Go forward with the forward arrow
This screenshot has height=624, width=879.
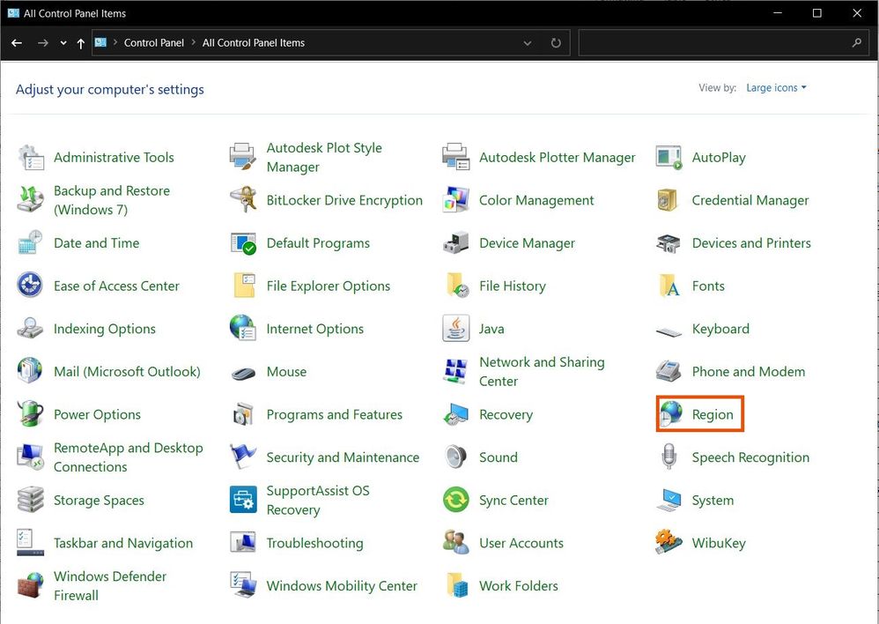[x=42, y=42]
